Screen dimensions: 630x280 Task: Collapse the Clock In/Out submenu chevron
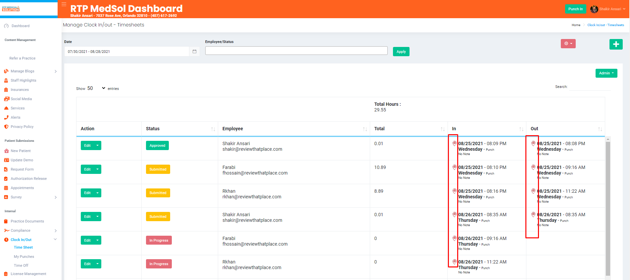(55, 239)
